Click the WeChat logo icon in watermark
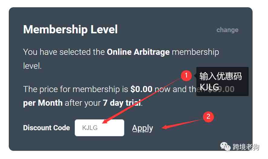Screen dimensions: 268x159 [x=225, y=147]
